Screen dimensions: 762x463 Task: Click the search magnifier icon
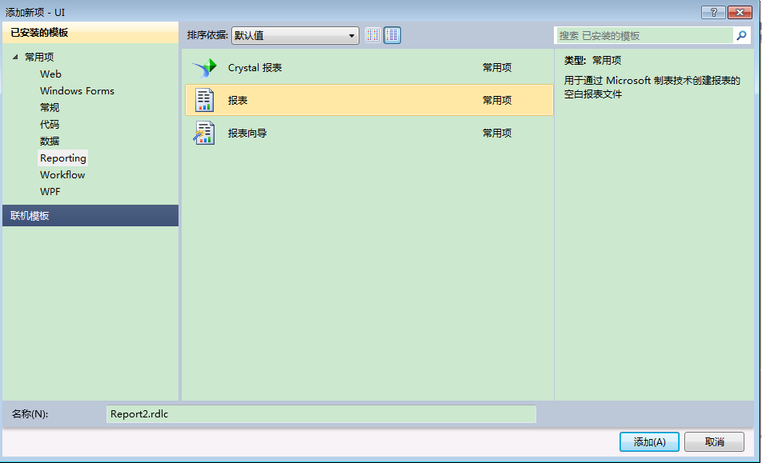741,35
